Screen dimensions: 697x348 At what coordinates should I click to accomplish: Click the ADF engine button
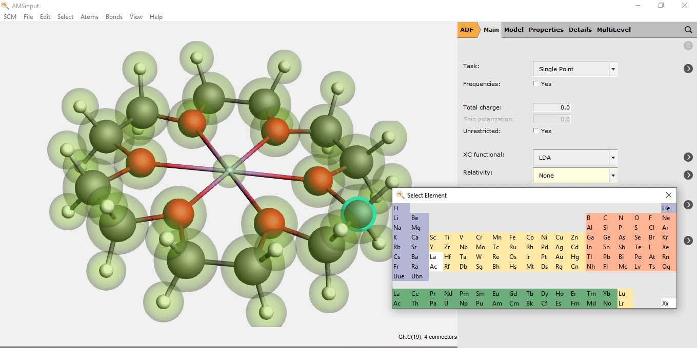click(x=467, y=30)
